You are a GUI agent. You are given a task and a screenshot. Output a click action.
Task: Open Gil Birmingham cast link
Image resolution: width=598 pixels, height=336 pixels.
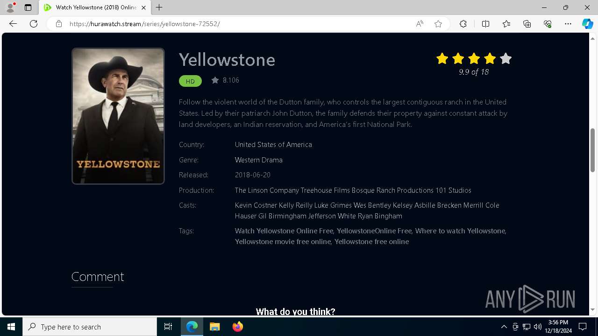[282, 216]
